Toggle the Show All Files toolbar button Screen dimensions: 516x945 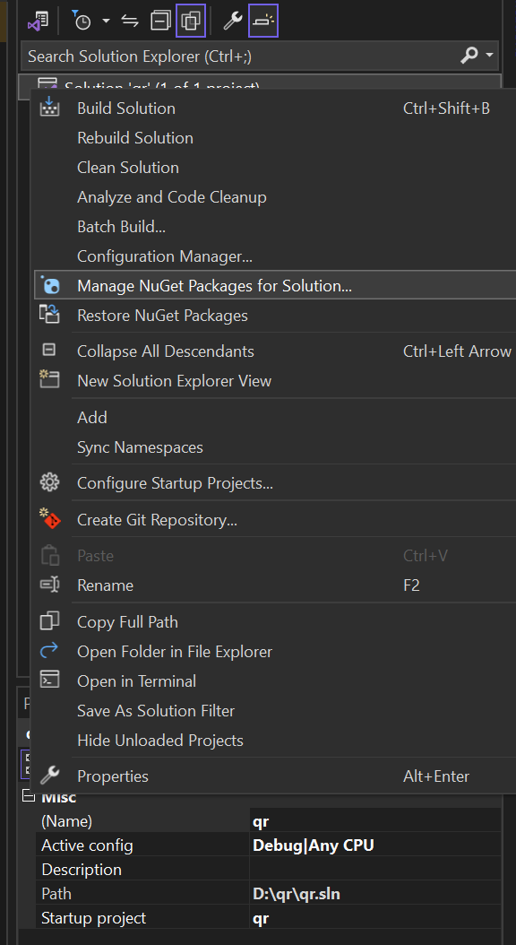point(191,21)
